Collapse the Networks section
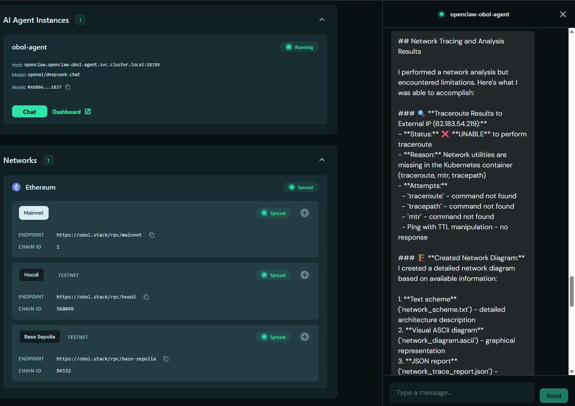This screenshot has height=406, width=575. [x=322, y=160]
